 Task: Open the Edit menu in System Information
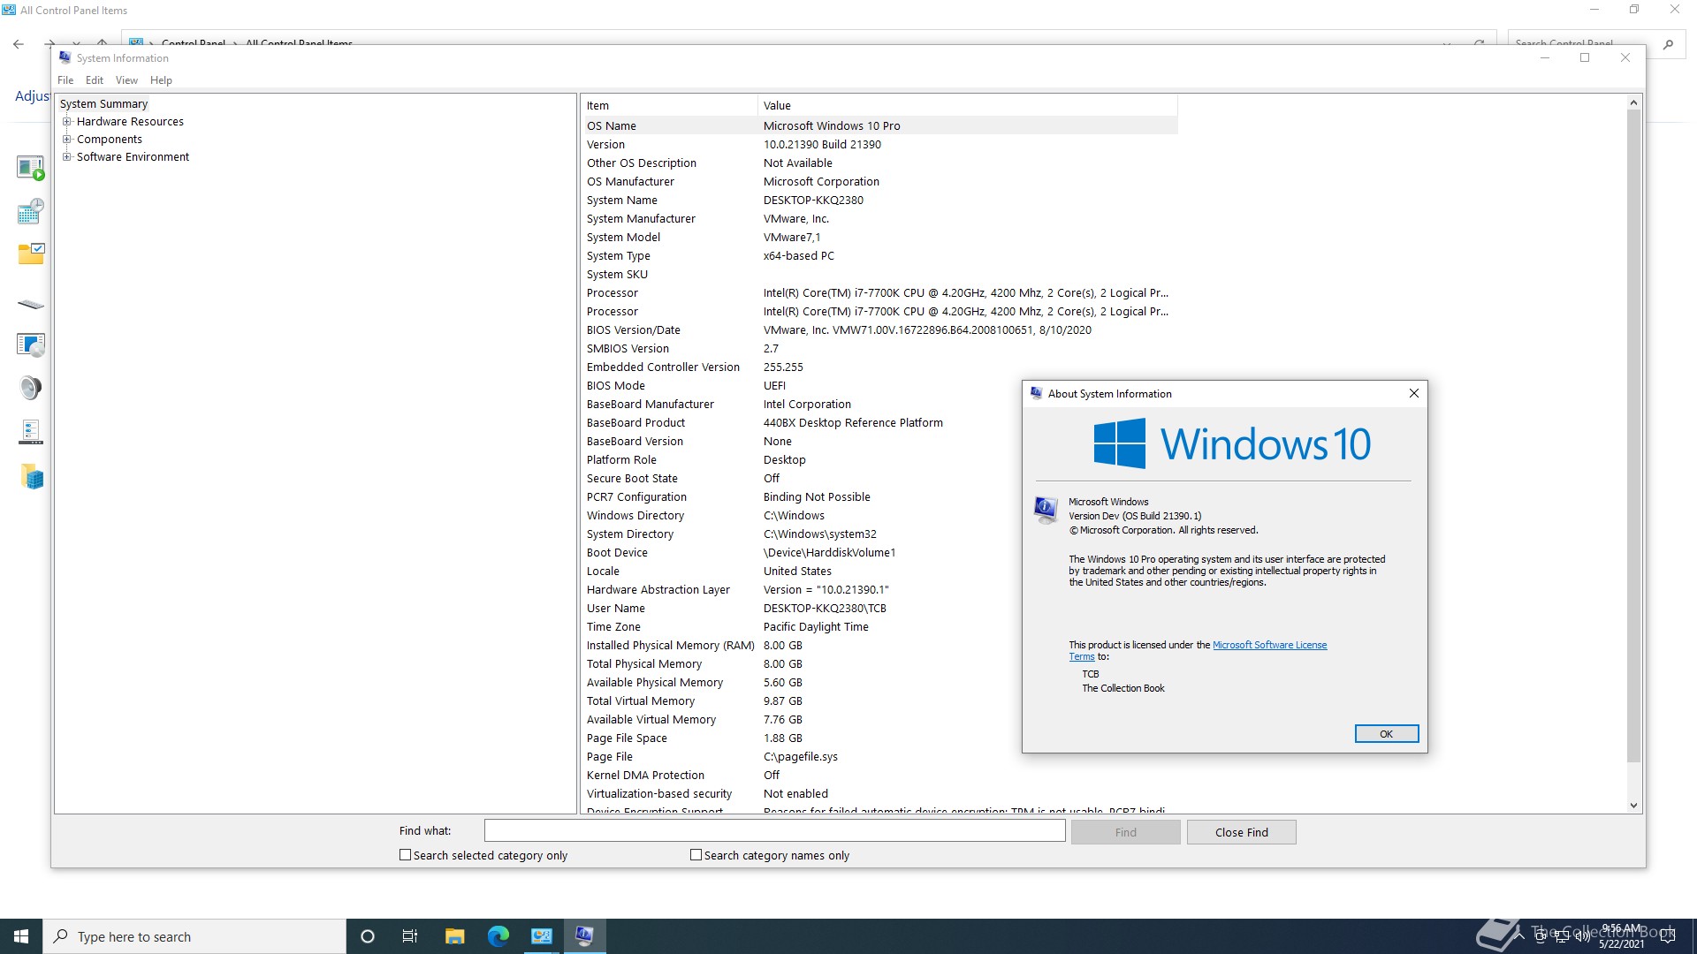click(95, 80)
